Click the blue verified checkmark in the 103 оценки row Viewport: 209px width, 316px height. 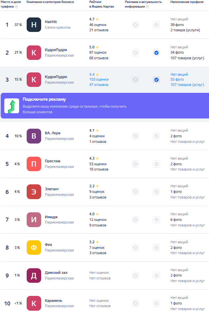(x=156, y=80)
